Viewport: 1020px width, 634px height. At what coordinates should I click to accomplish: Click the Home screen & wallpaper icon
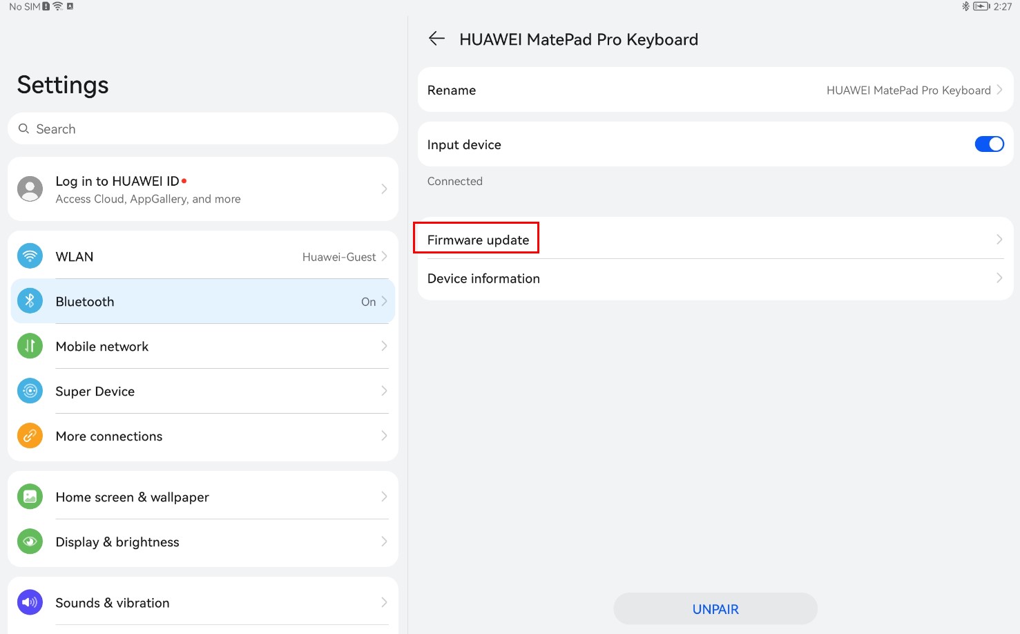click(30, 497)
